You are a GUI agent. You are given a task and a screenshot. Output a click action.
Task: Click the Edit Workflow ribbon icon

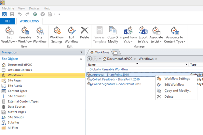(x=71, y=31)
